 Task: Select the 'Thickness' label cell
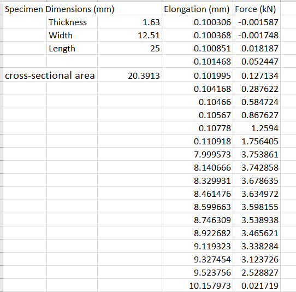(72, 22)
